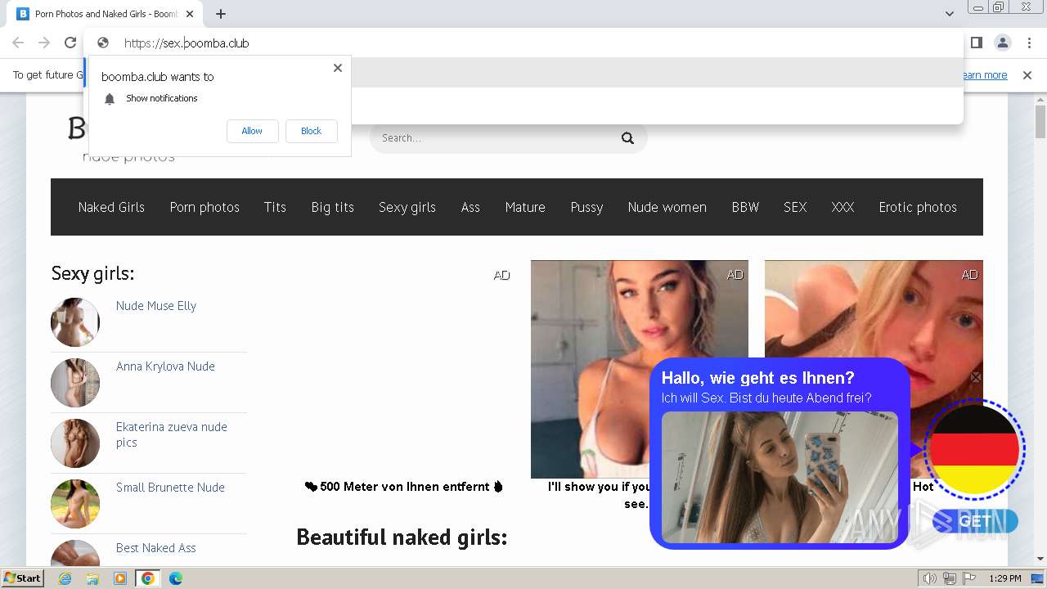1047x589 pixels.
Task: Open the Sexy girls menu item
Action: click(x=407, y=207)
